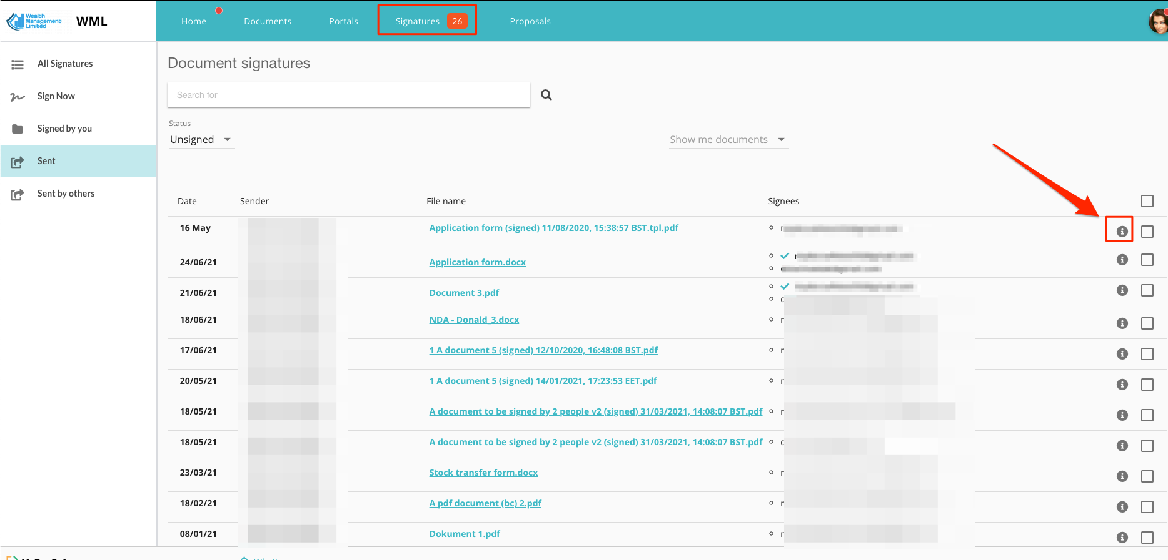1168x560 pixels.
Task: Click info icon for Application form.docx row
Action: (x=1122, y=260)
